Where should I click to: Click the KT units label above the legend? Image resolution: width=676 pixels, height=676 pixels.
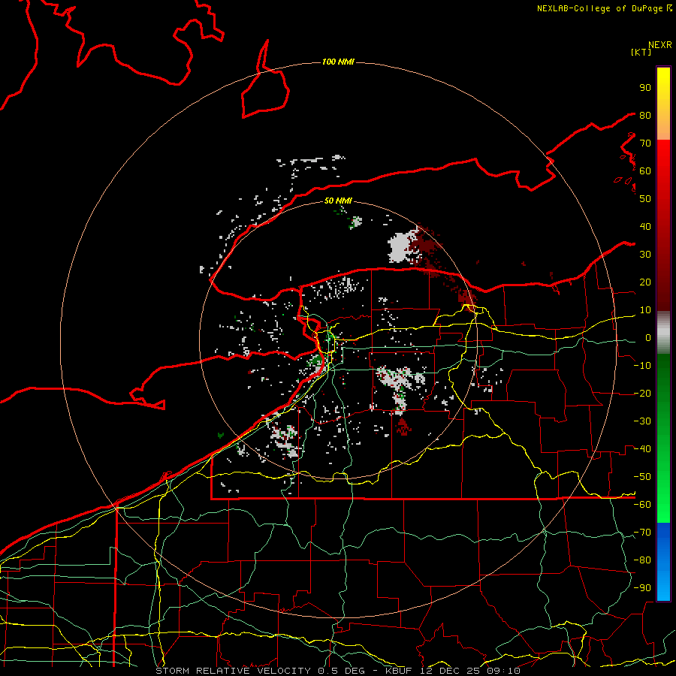tap(641, 52)
